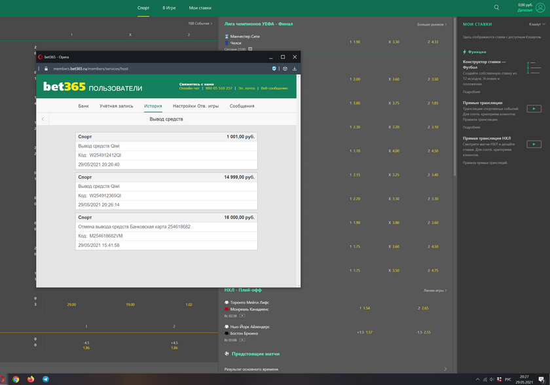Click the Opera VPN shield icon in popup
This screenshot has height=385, width=550.
[x=274, y=69]
